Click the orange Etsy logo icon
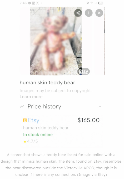 coord(25,120)
